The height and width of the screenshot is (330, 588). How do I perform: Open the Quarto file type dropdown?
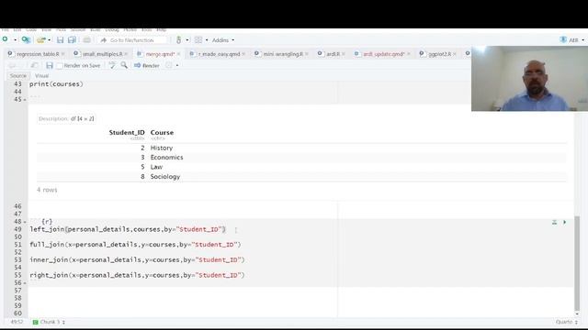point(566,322)
